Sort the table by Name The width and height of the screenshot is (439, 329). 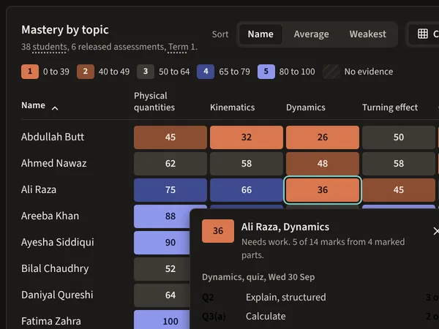(x=260, y=34)
